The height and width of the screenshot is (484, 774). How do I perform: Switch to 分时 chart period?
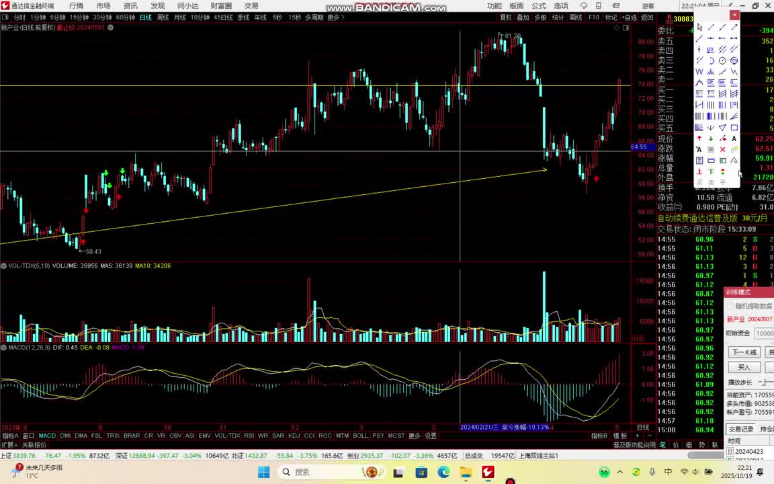(19, 17)
